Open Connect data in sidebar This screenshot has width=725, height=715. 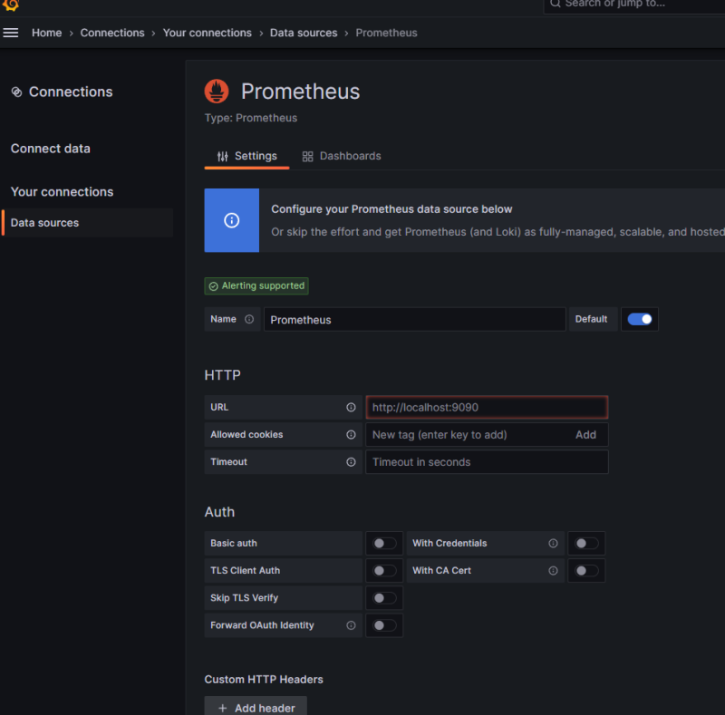[51, 149]
